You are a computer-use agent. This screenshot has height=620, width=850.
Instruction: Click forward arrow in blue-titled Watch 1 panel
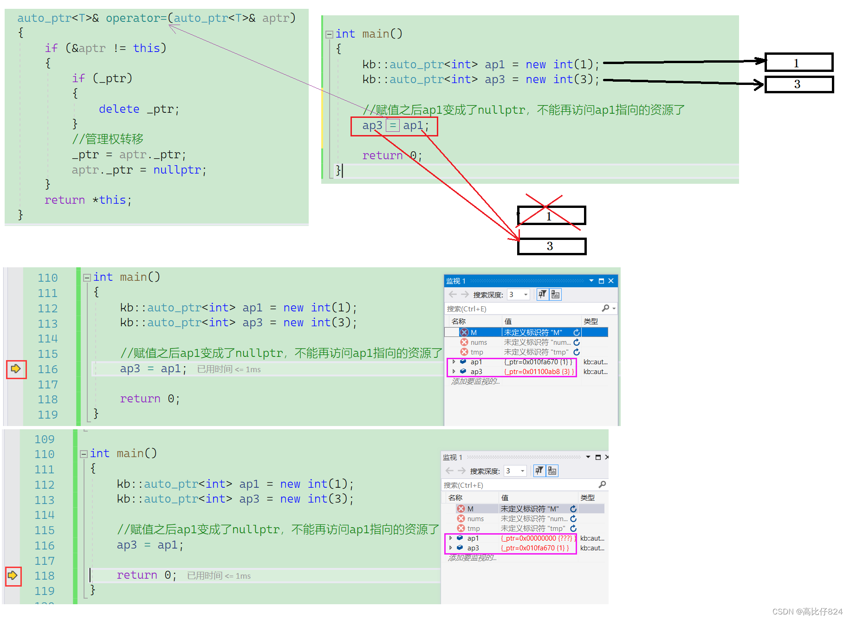(465, 294)
